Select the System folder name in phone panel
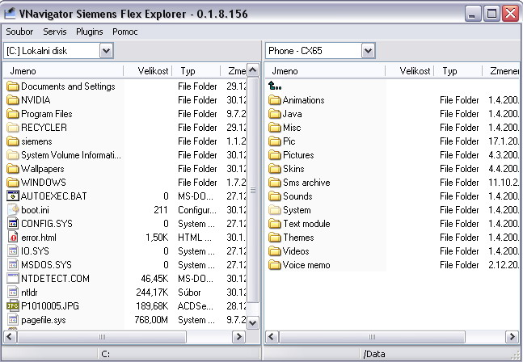The image size is (523, 362). click(x=297, y=210)
